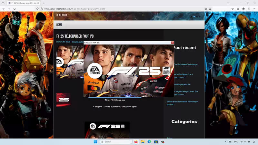Open Might & Magic Olden Era post link
258x145 pixels.
pos(186,93)
